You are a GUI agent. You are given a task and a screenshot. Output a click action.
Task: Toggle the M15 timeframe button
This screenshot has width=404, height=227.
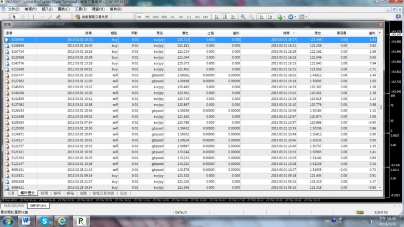156,17
